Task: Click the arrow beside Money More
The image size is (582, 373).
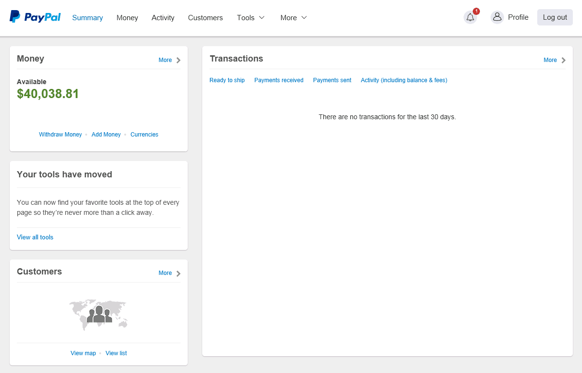Action: click(179, 60)
